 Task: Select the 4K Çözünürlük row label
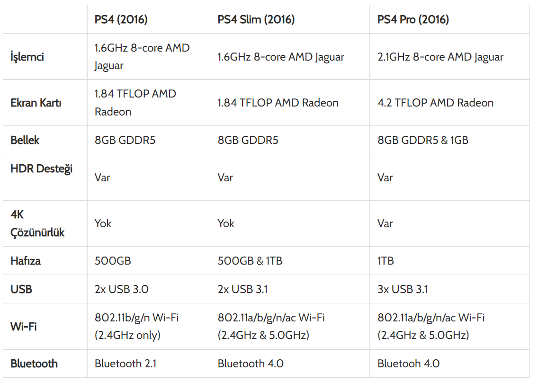[37, 223]
